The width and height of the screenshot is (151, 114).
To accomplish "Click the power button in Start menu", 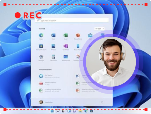I will [x=102, y=102].
